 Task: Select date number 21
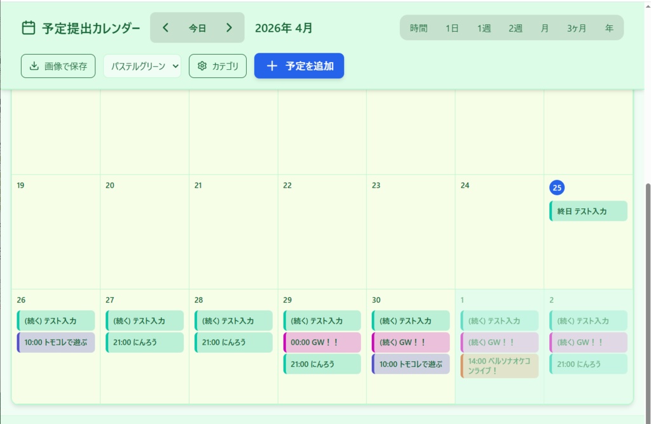198,185
